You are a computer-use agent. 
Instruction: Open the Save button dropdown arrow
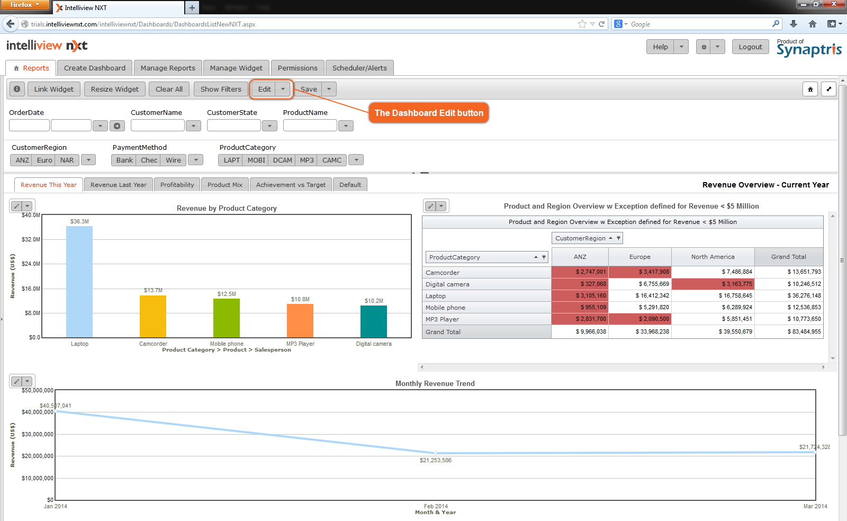click(x=329, y=89)
